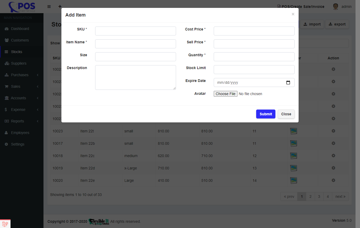Image resolution: width=360 pixels, height=228 pixels.
Task: Click Choose File for the Avatar upload
Action: (225, 94)
